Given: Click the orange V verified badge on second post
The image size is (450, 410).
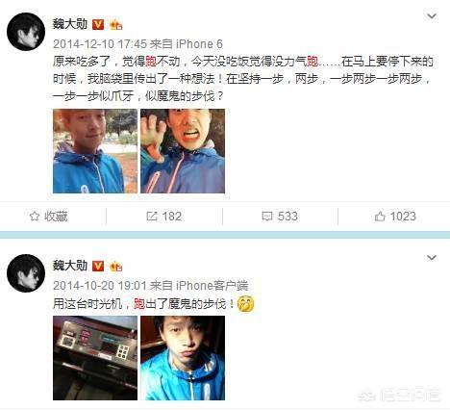Looking at the screenshot, I should point(98,266).
